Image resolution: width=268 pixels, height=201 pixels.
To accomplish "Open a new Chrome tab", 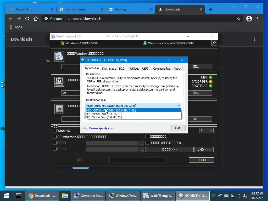I will pyautogui.click(x=211, y=9).
